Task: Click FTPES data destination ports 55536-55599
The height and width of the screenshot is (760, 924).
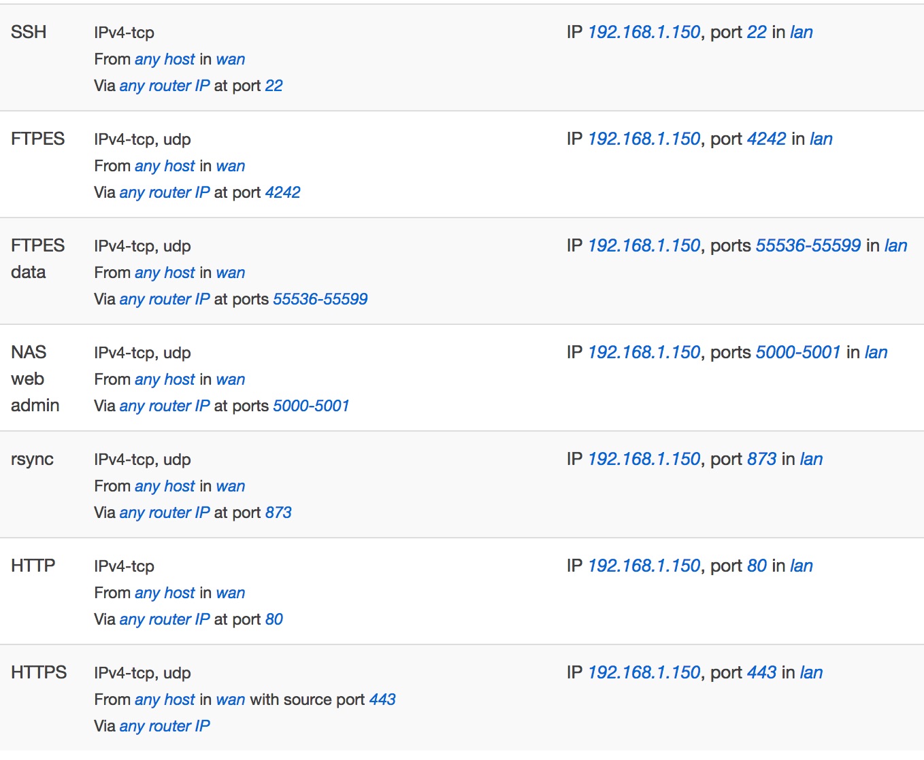Action: point(808,245)
